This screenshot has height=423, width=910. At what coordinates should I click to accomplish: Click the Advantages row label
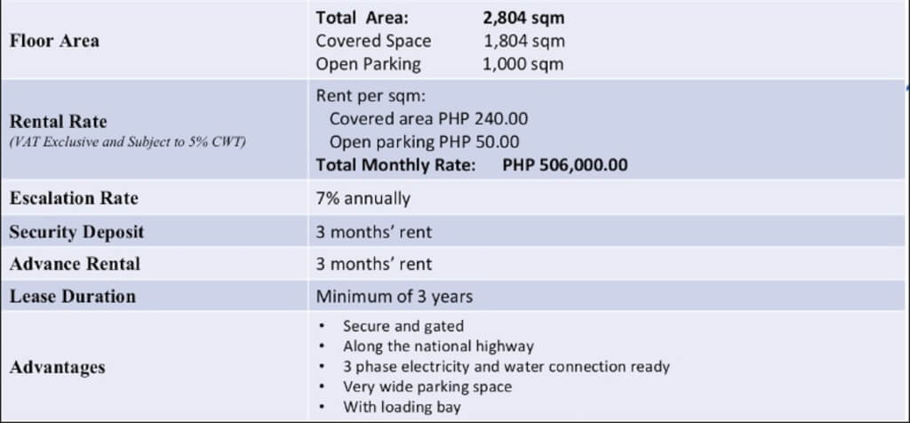(x=57, y=367)
